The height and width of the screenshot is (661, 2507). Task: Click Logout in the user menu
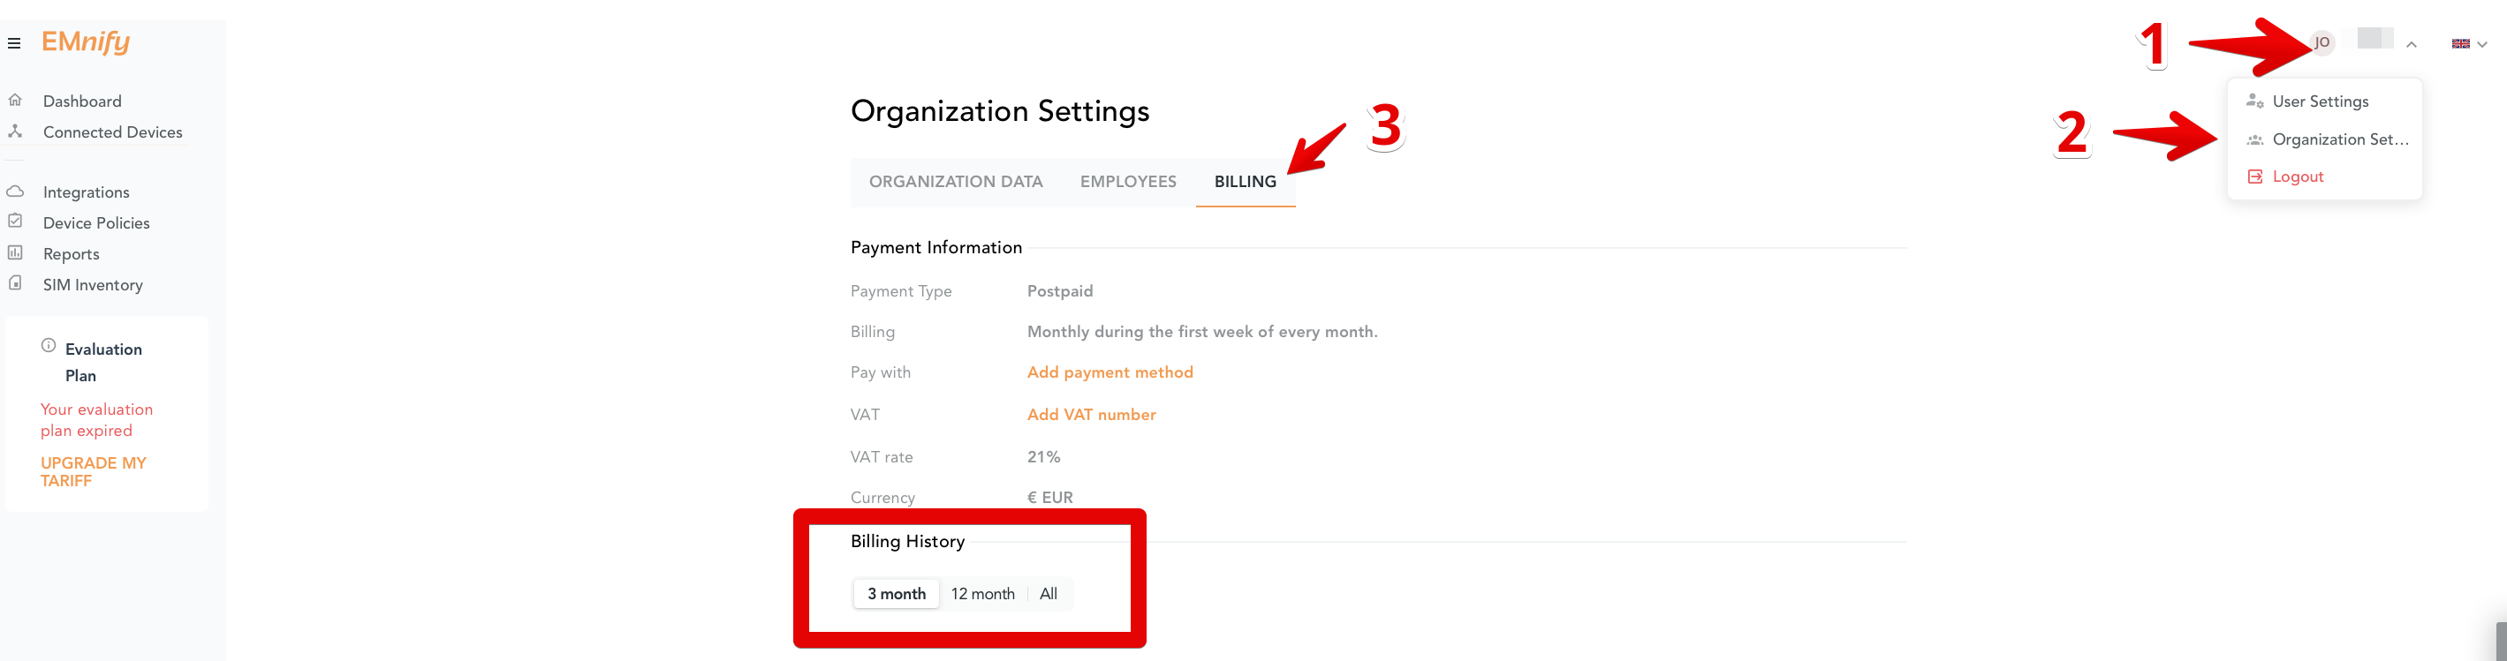pyautogui.click(x=2297, y=177)
